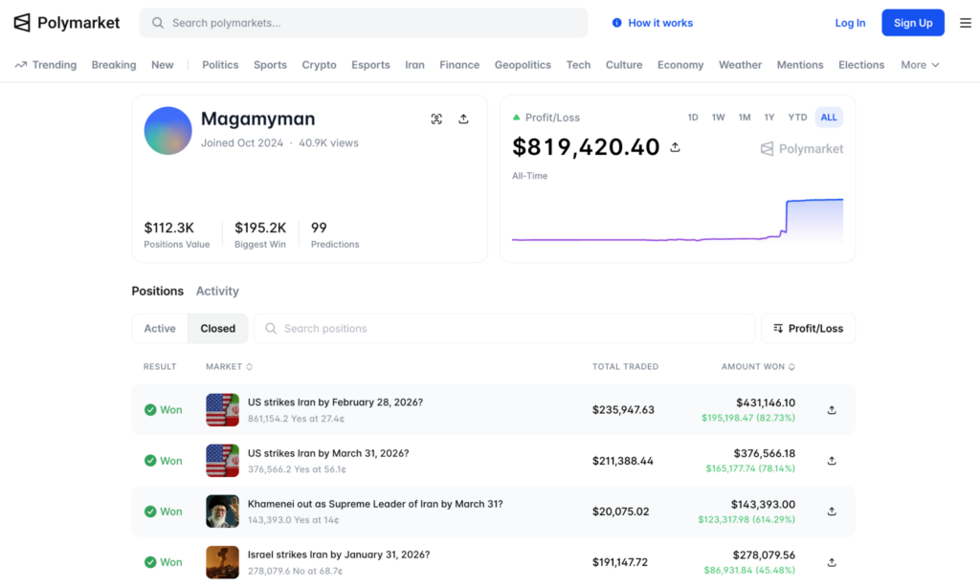Image resolution: width=980 pixels, height=587 pixels.
Task: Open the How it works link
Action: 660,23
